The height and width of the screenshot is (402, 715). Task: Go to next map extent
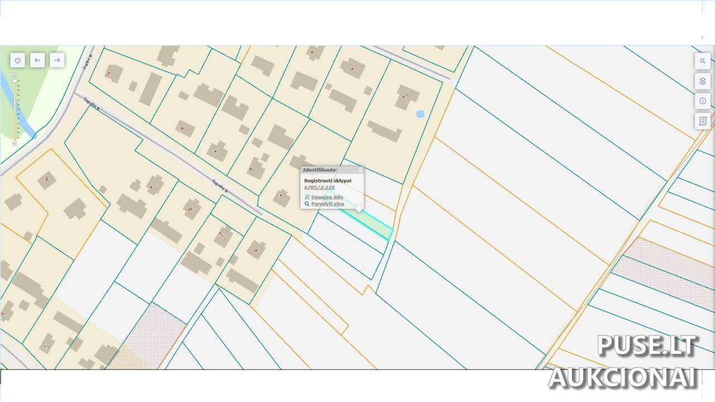click(x=57, y=60)
